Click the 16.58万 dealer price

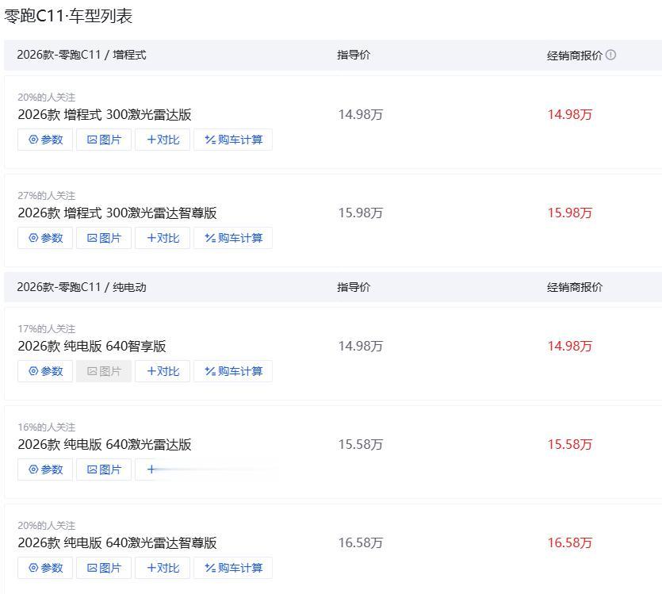tap(569, 543)
